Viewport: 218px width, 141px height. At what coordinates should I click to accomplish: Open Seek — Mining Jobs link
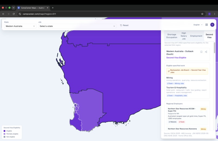click(176, 84)
